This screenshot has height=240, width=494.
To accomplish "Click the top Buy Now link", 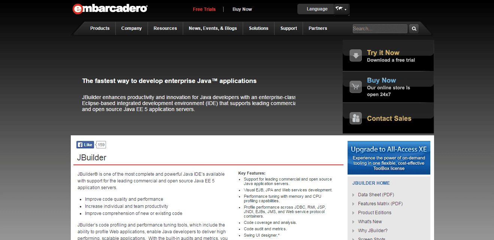I will pos(242,9).
